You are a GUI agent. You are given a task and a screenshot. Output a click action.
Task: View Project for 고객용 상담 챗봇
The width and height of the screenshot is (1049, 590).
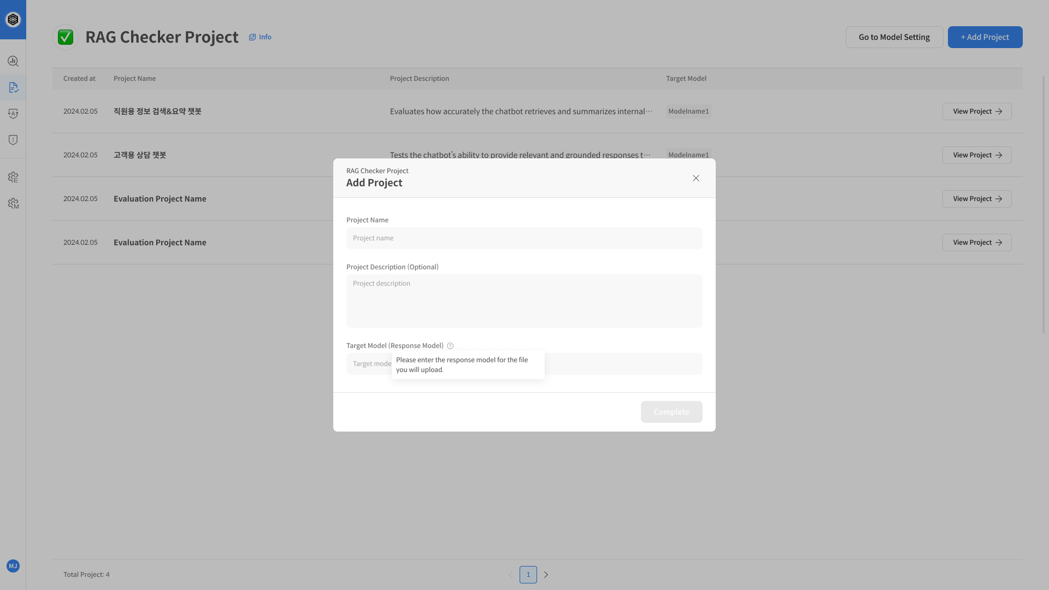(x=977, y=155)
